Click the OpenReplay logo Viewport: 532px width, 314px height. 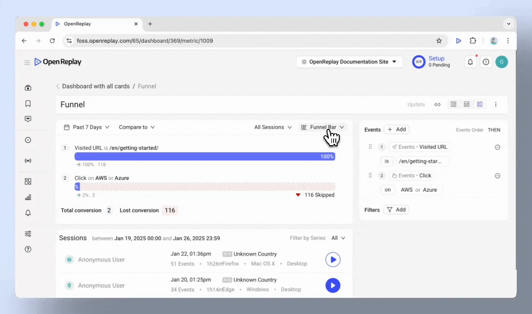pyautogui.click(x=58, y=62)
